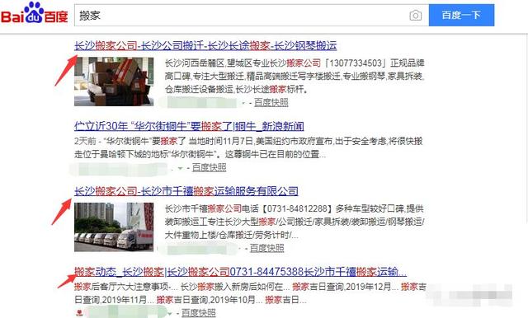Open the 华尔街铜牛 要搬家了 news result

[x=189, y=126]
